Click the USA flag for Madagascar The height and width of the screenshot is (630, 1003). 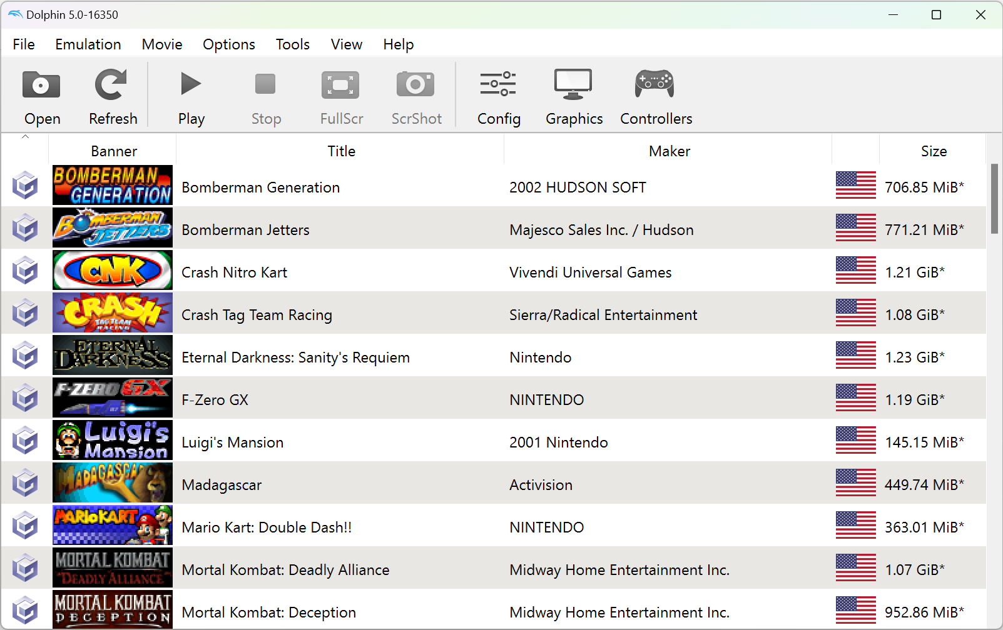[x=856, y=482]
